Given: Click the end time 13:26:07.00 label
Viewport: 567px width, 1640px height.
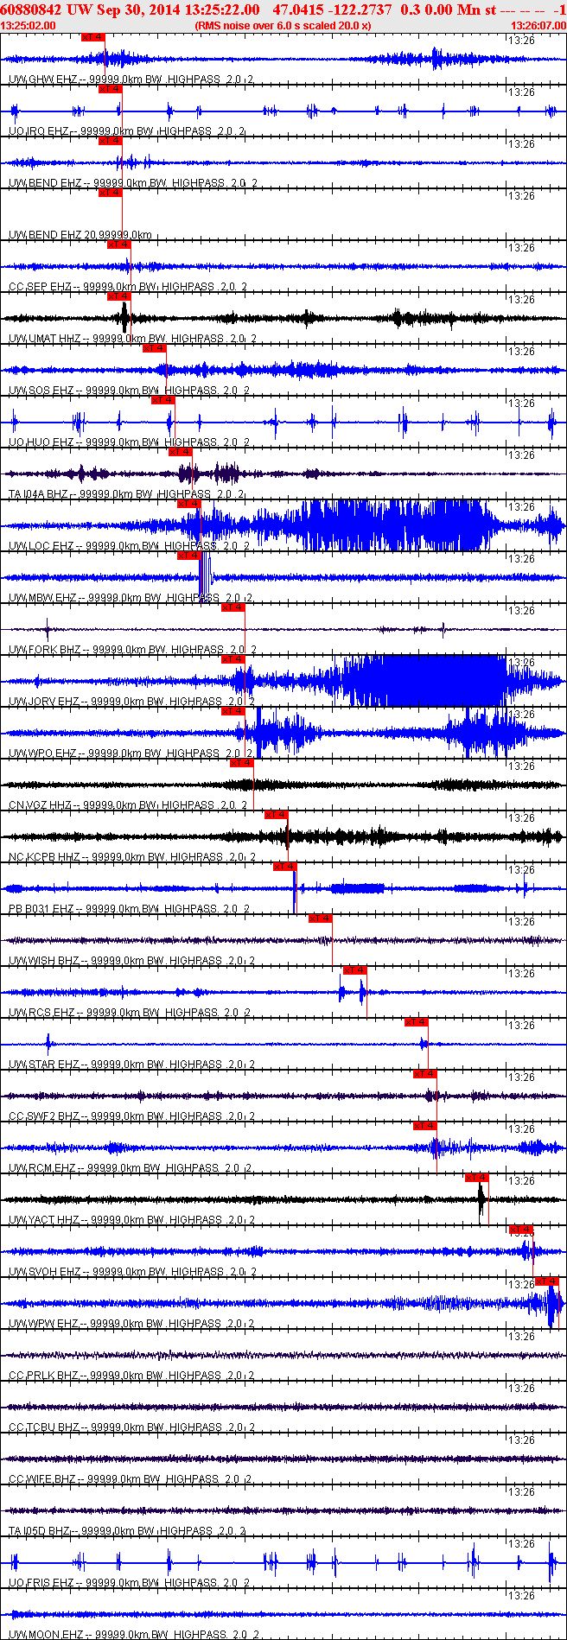Looking at the screenshot, I should coord(538,26).
